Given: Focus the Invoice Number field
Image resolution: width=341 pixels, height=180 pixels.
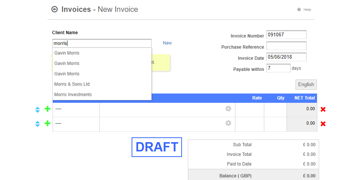Looking at the screenshot, I should [x=286, y=35].
